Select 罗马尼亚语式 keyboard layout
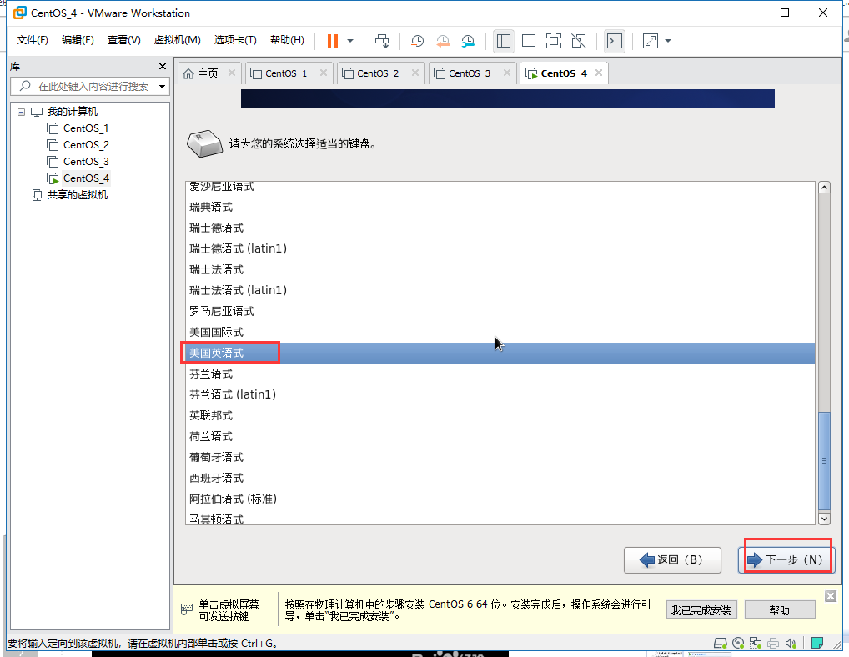Image resolution: width=849 pixels, height=657 pixels. 500,311
